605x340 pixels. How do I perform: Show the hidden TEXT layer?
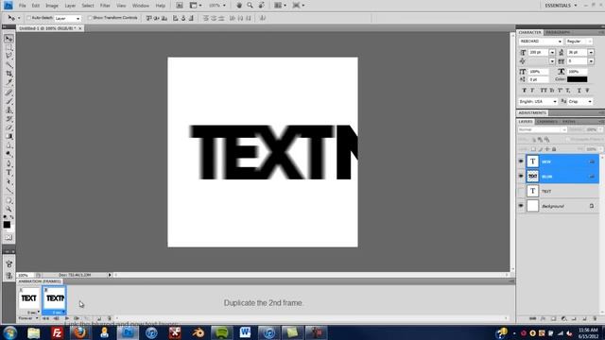(521, 191)
